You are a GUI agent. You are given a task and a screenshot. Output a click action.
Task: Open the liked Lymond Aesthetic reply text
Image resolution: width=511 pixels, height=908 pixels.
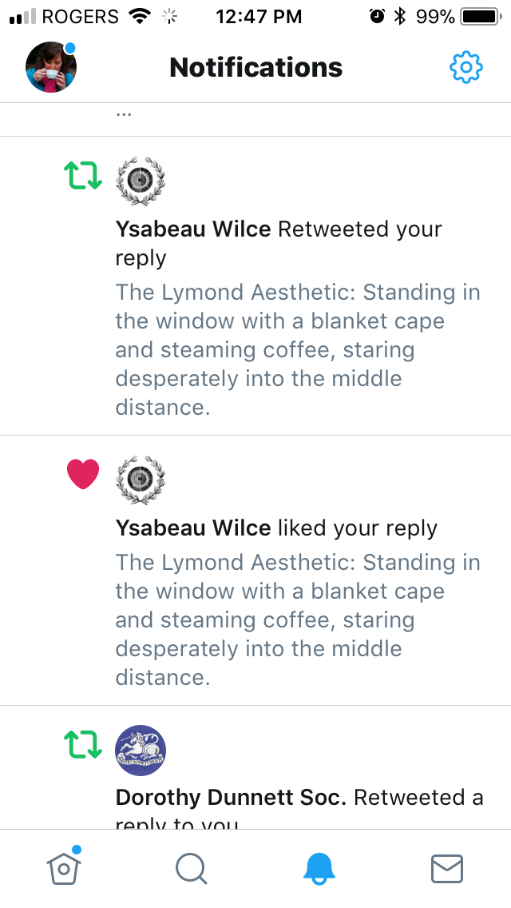(298, 620)
